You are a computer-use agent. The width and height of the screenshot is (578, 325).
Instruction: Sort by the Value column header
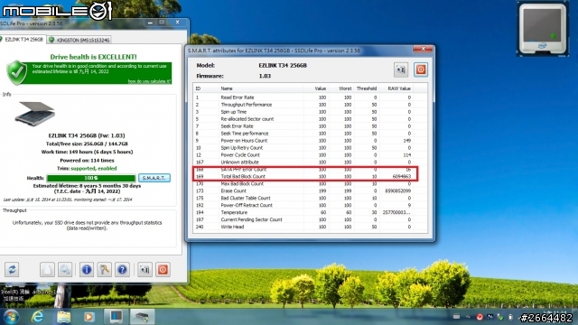(x=315, y=88)
